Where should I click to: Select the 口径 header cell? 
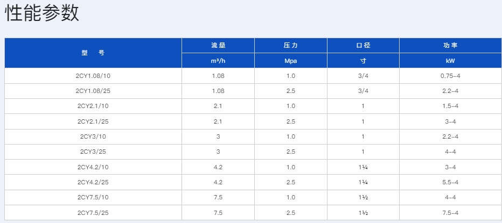pyautogui.click(x=363, y=46)
